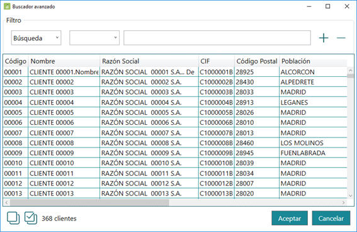Click the horizontal scrollbar thumb
357x232 pixels.
pos(89,202)
